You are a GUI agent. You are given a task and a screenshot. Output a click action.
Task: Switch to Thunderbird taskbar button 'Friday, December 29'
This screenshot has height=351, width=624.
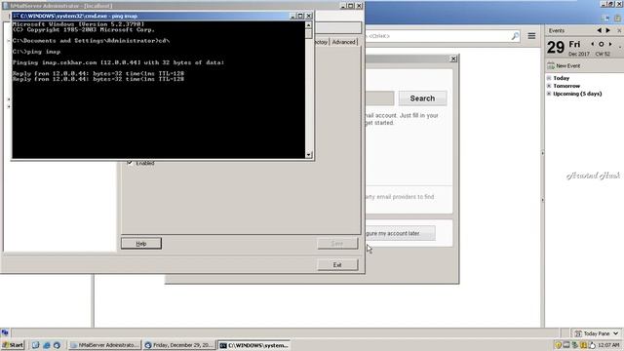[x=179, y=345]
